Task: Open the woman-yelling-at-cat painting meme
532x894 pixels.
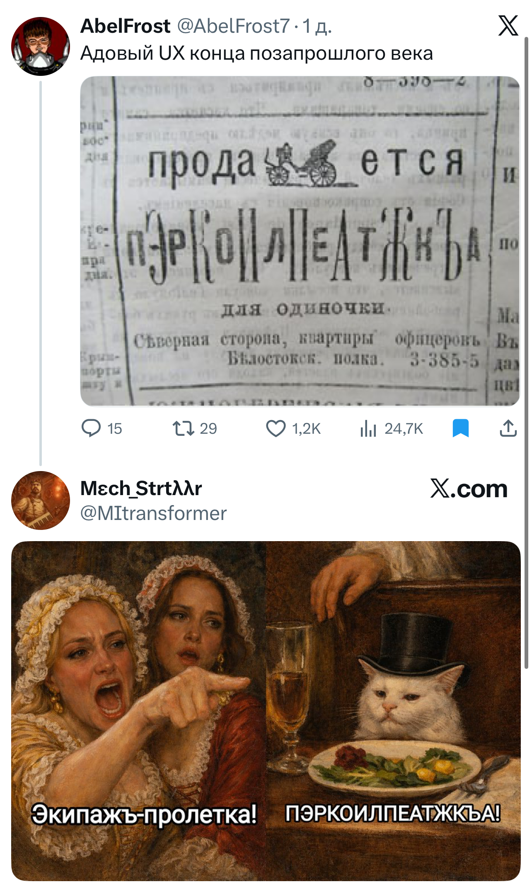Action: [x=266, y=711]
